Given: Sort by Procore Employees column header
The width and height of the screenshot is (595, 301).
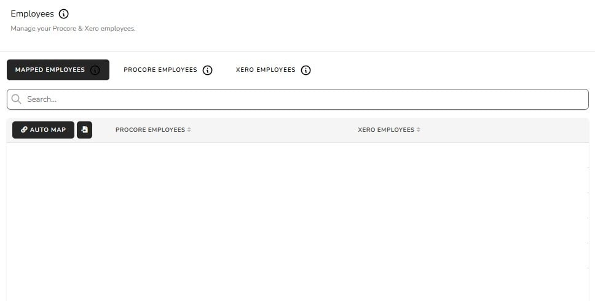Looking at the screenshot, I should 150,130.
